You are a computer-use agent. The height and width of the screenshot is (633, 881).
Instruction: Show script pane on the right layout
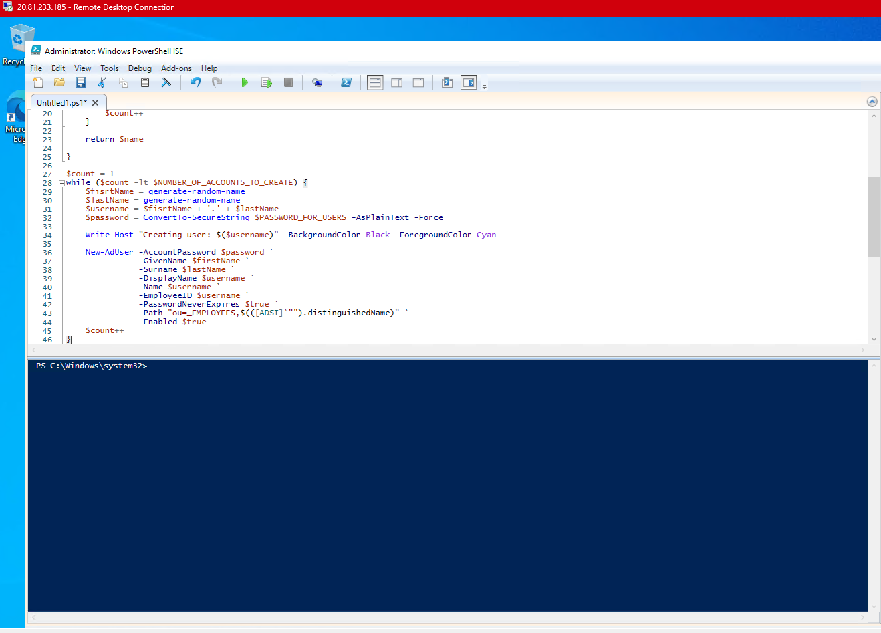397,82
